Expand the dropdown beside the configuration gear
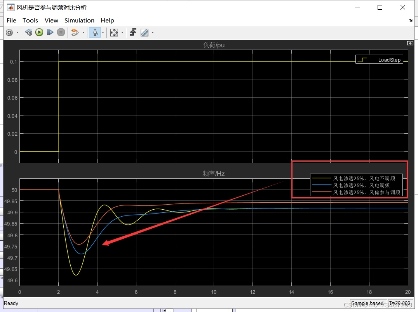 [17, 33]
